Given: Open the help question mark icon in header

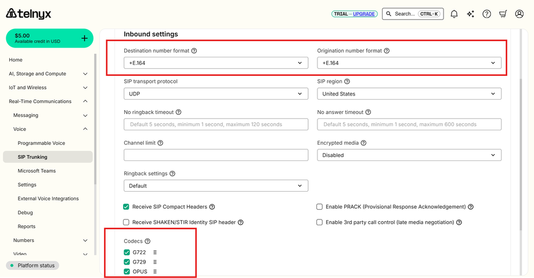Looking at the screenshot, I should click(486, 14).
